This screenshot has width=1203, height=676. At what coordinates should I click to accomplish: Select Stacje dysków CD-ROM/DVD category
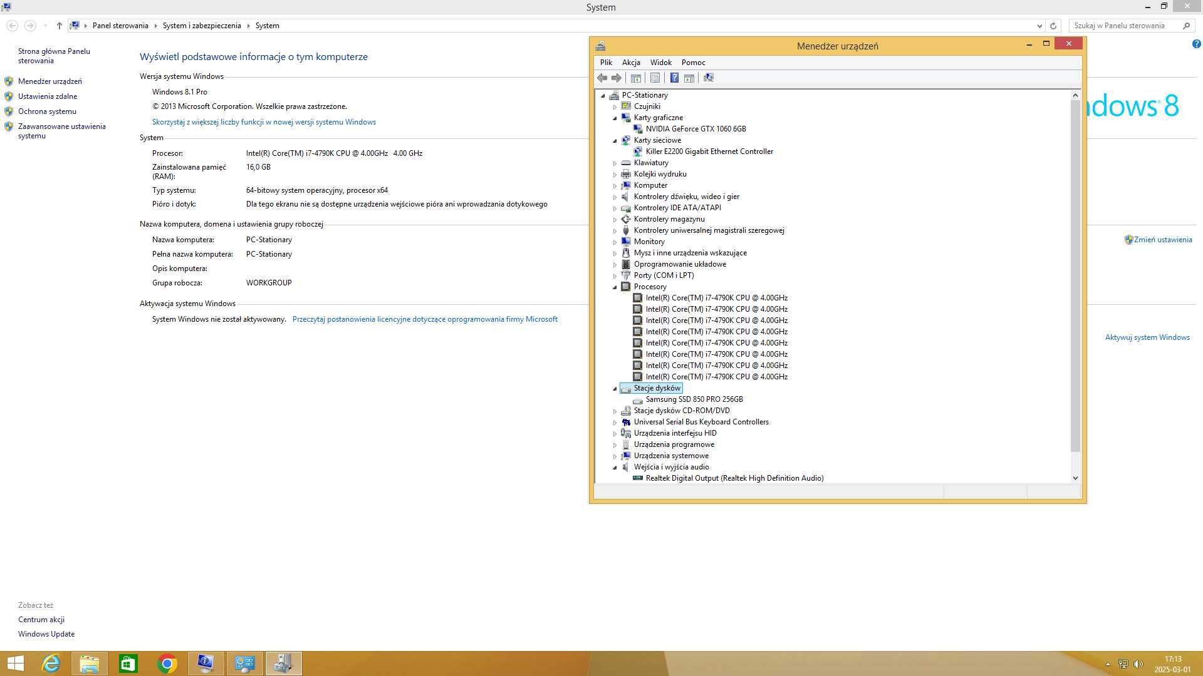tap(682, 411)
